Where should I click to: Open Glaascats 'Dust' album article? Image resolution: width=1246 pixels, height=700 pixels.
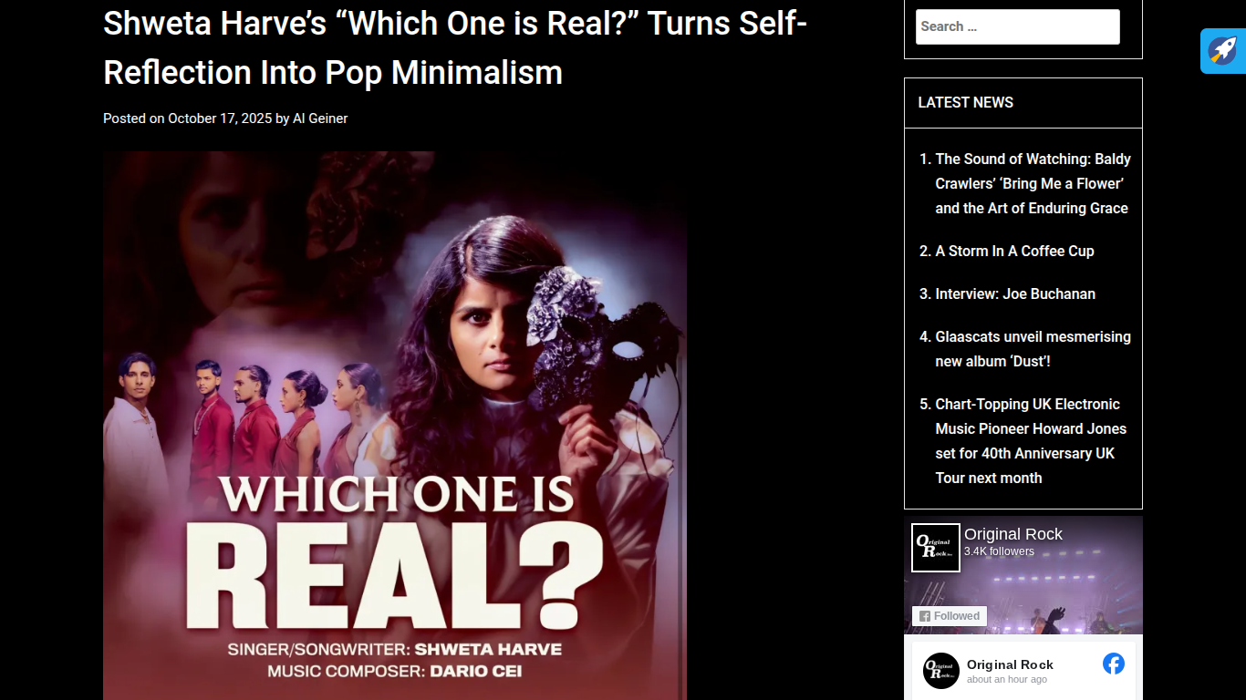point(1033,349)
